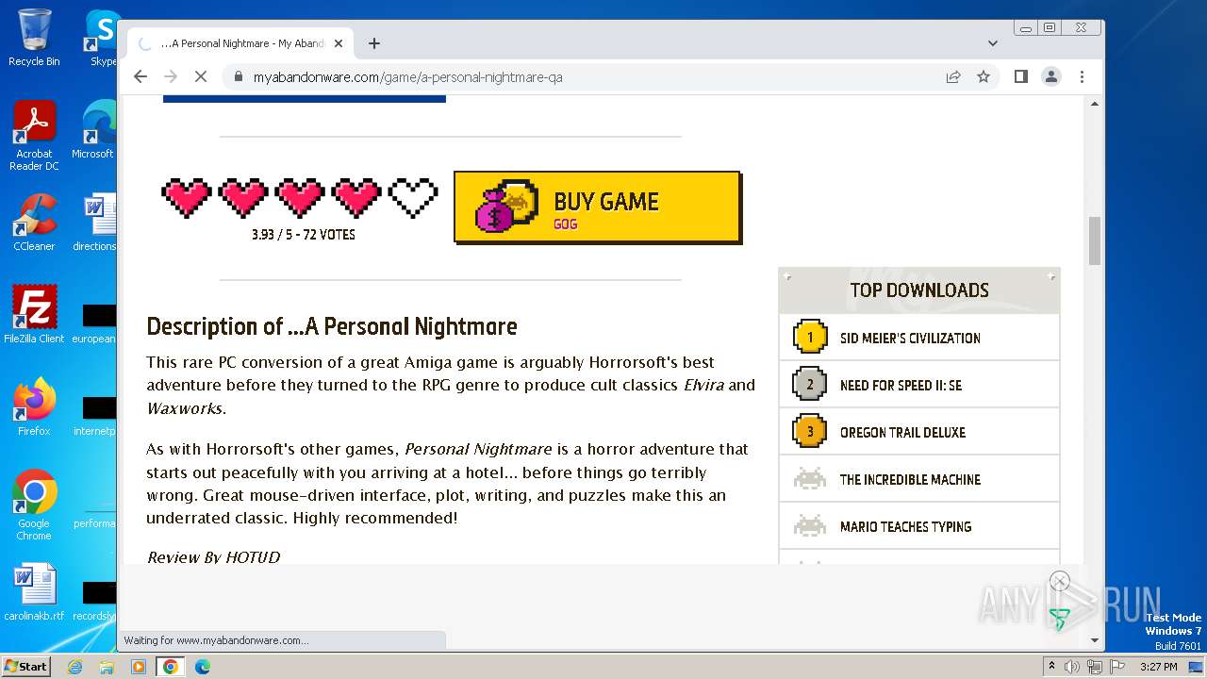Screen dimensions: 1207x679
Task: Open The Incredible Machine link
Action: [910, 479]
